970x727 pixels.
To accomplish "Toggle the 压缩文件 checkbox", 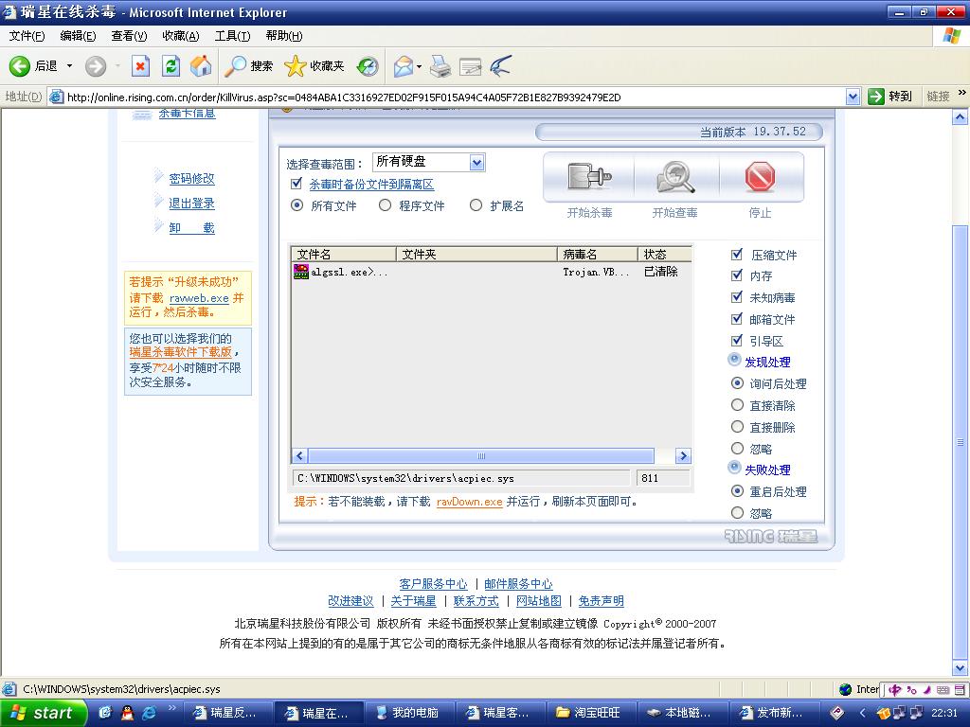I will [737, 254].
